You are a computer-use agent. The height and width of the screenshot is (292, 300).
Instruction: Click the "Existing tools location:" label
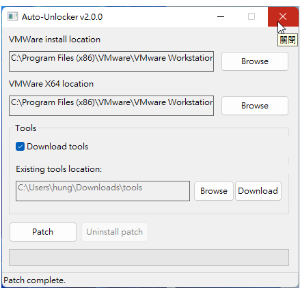click(x=59, y=169)
